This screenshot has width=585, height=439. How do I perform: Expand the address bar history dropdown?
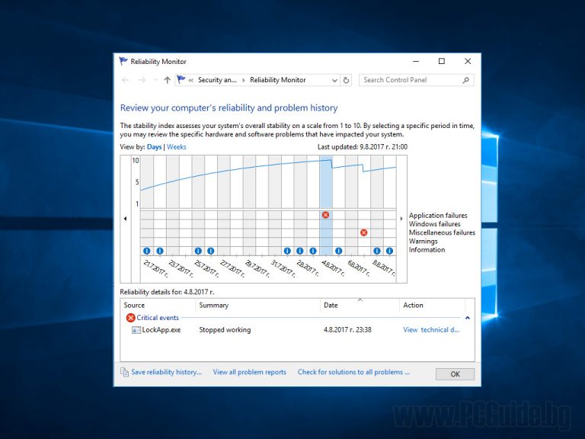point(334,80)
